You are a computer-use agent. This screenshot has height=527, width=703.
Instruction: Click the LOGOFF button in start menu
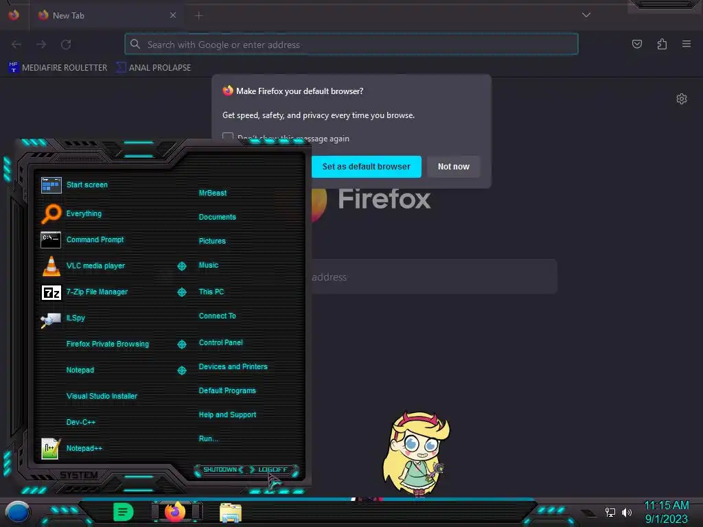point(273,469)
